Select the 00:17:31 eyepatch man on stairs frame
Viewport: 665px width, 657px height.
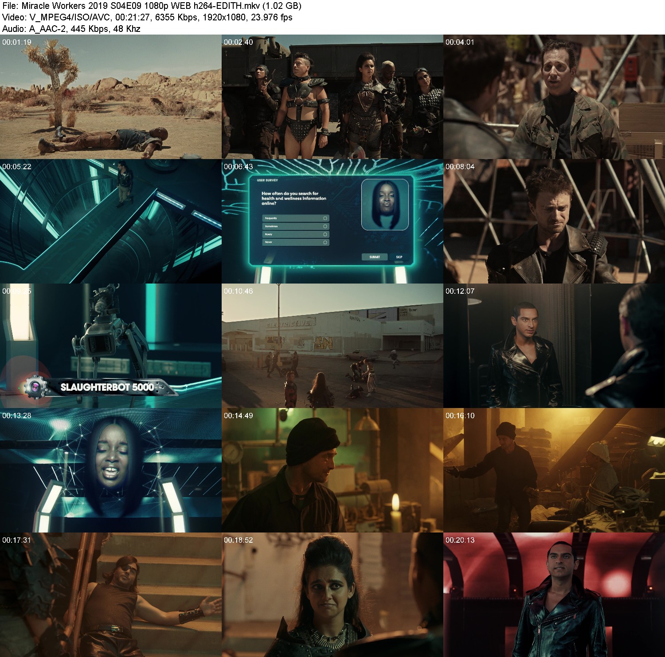[x=111, y=595]
